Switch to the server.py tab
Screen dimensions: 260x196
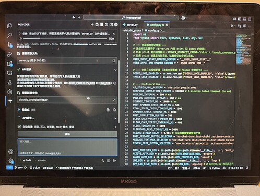(x=131, y=25)
